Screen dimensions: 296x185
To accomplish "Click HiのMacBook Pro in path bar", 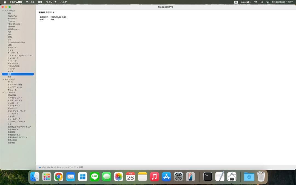I will click(x=51, y=167).
